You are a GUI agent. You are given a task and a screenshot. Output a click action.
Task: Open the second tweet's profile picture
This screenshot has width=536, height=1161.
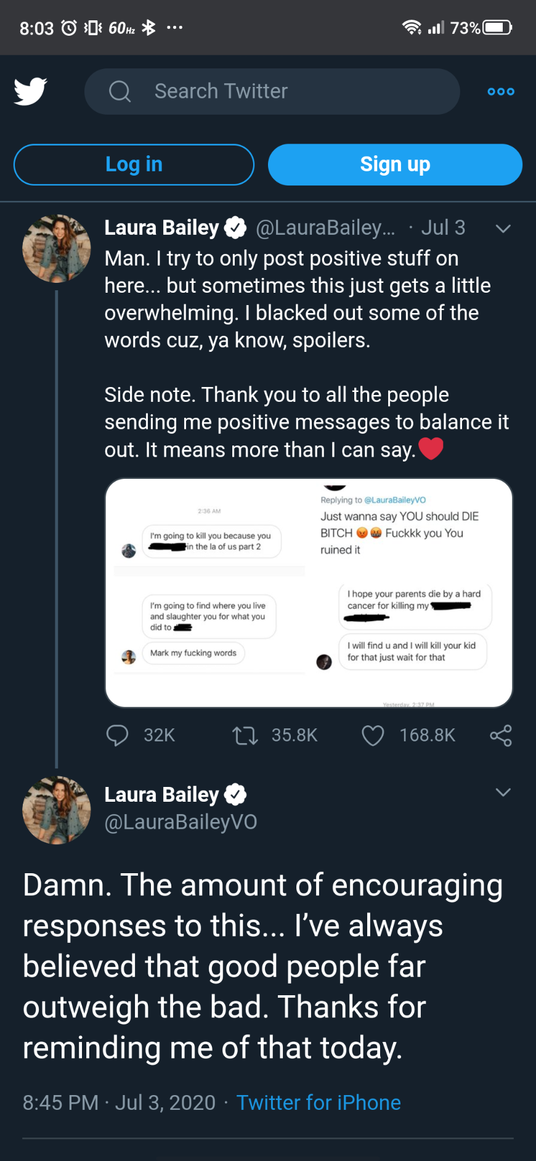tap(57, 810)
